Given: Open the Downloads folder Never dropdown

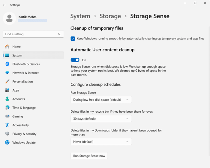Looking at the screenshot, I should 101,142.
